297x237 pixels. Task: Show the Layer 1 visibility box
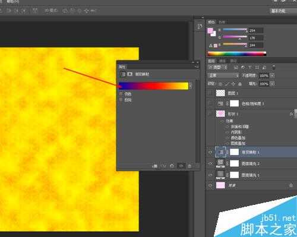[210, 93]
